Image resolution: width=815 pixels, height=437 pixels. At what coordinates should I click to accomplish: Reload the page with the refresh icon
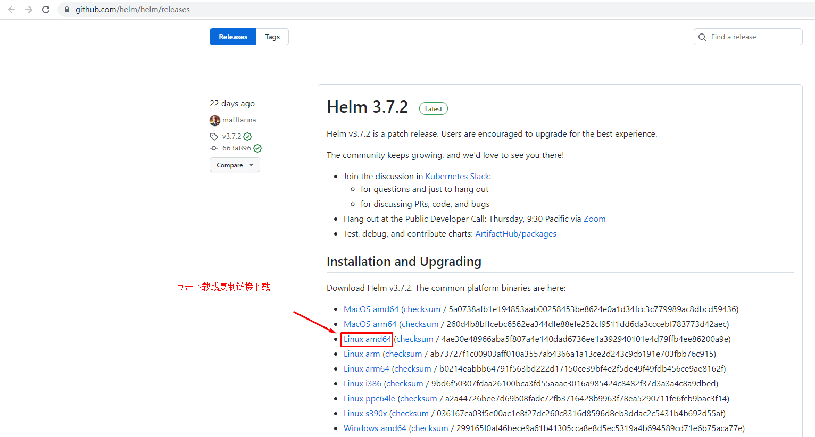click(46, 10)
